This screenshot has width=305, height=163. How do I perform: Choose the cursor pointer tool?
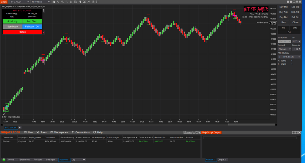(71, 2)
